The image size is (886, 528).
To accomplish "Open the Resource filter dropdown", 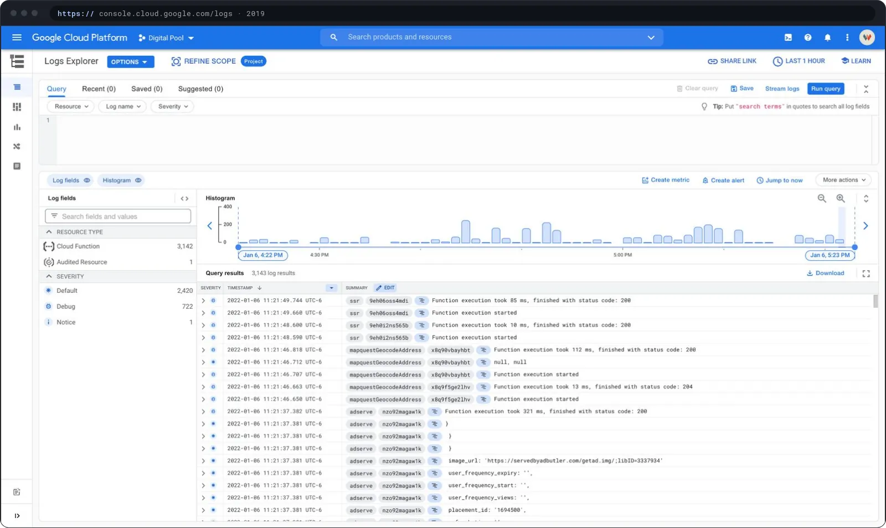I will click(71, 106).
